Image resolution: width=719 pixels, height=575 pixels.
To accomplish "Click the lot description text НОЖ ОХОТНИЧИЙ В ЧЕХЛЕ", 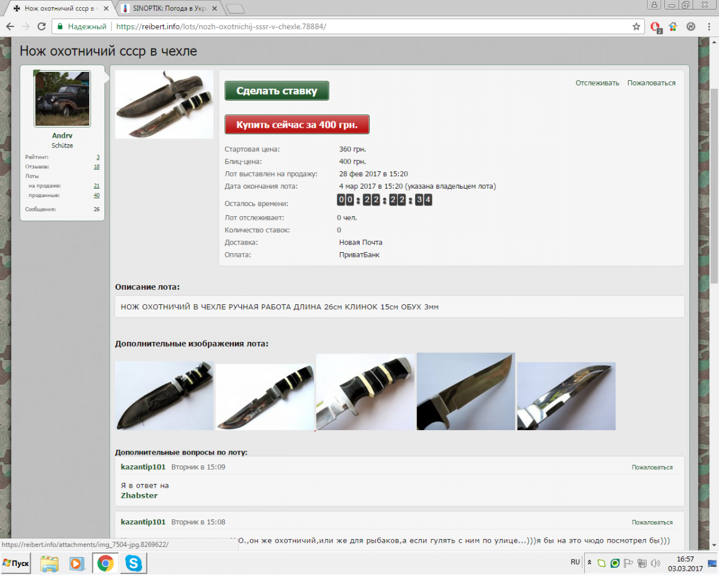I will 279,307.
